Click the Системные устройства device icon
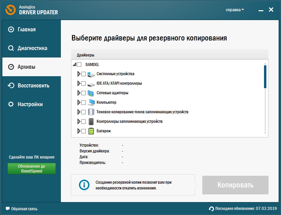Screen dimensions: 281x215 point(91,74)
